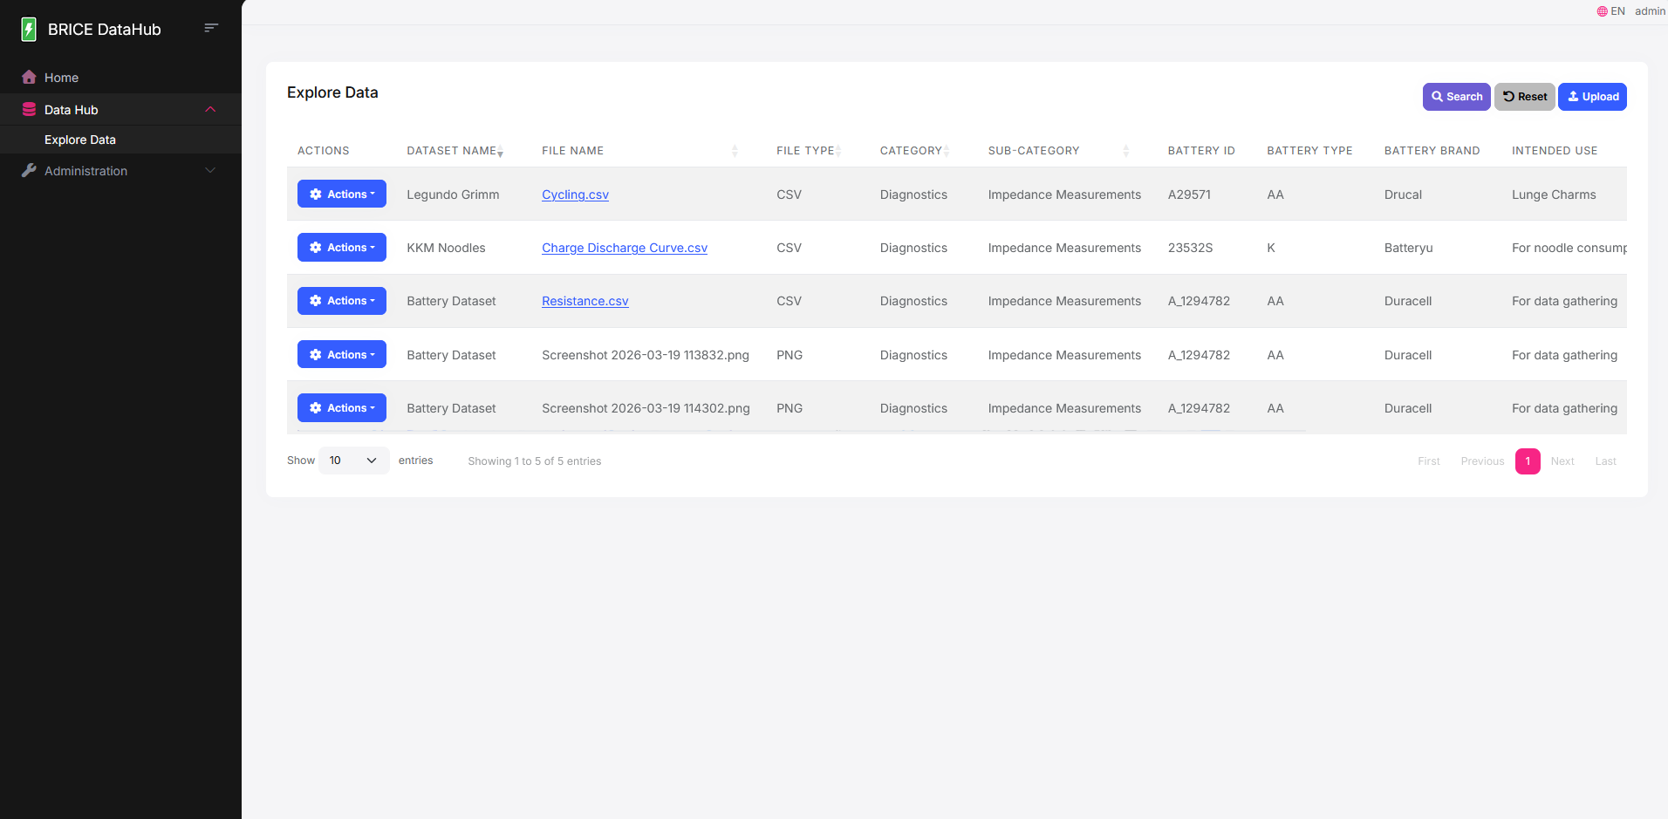Click the Reset button
This screenshot has width=1668, height=819.
pos(1525,97)
